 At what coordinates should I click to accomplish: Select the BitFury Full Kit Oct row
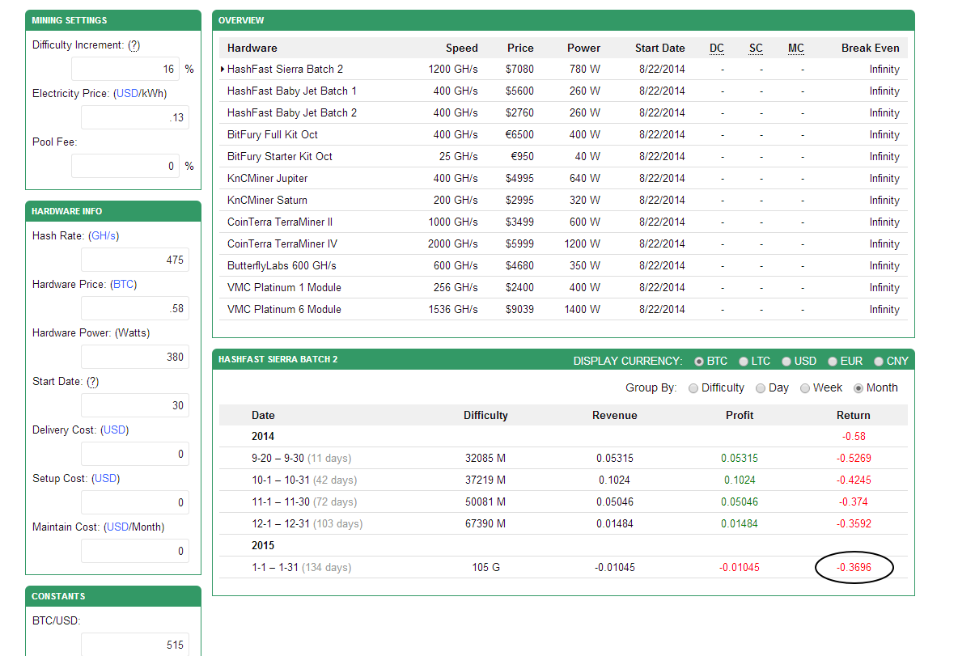[x=563, y=135]
